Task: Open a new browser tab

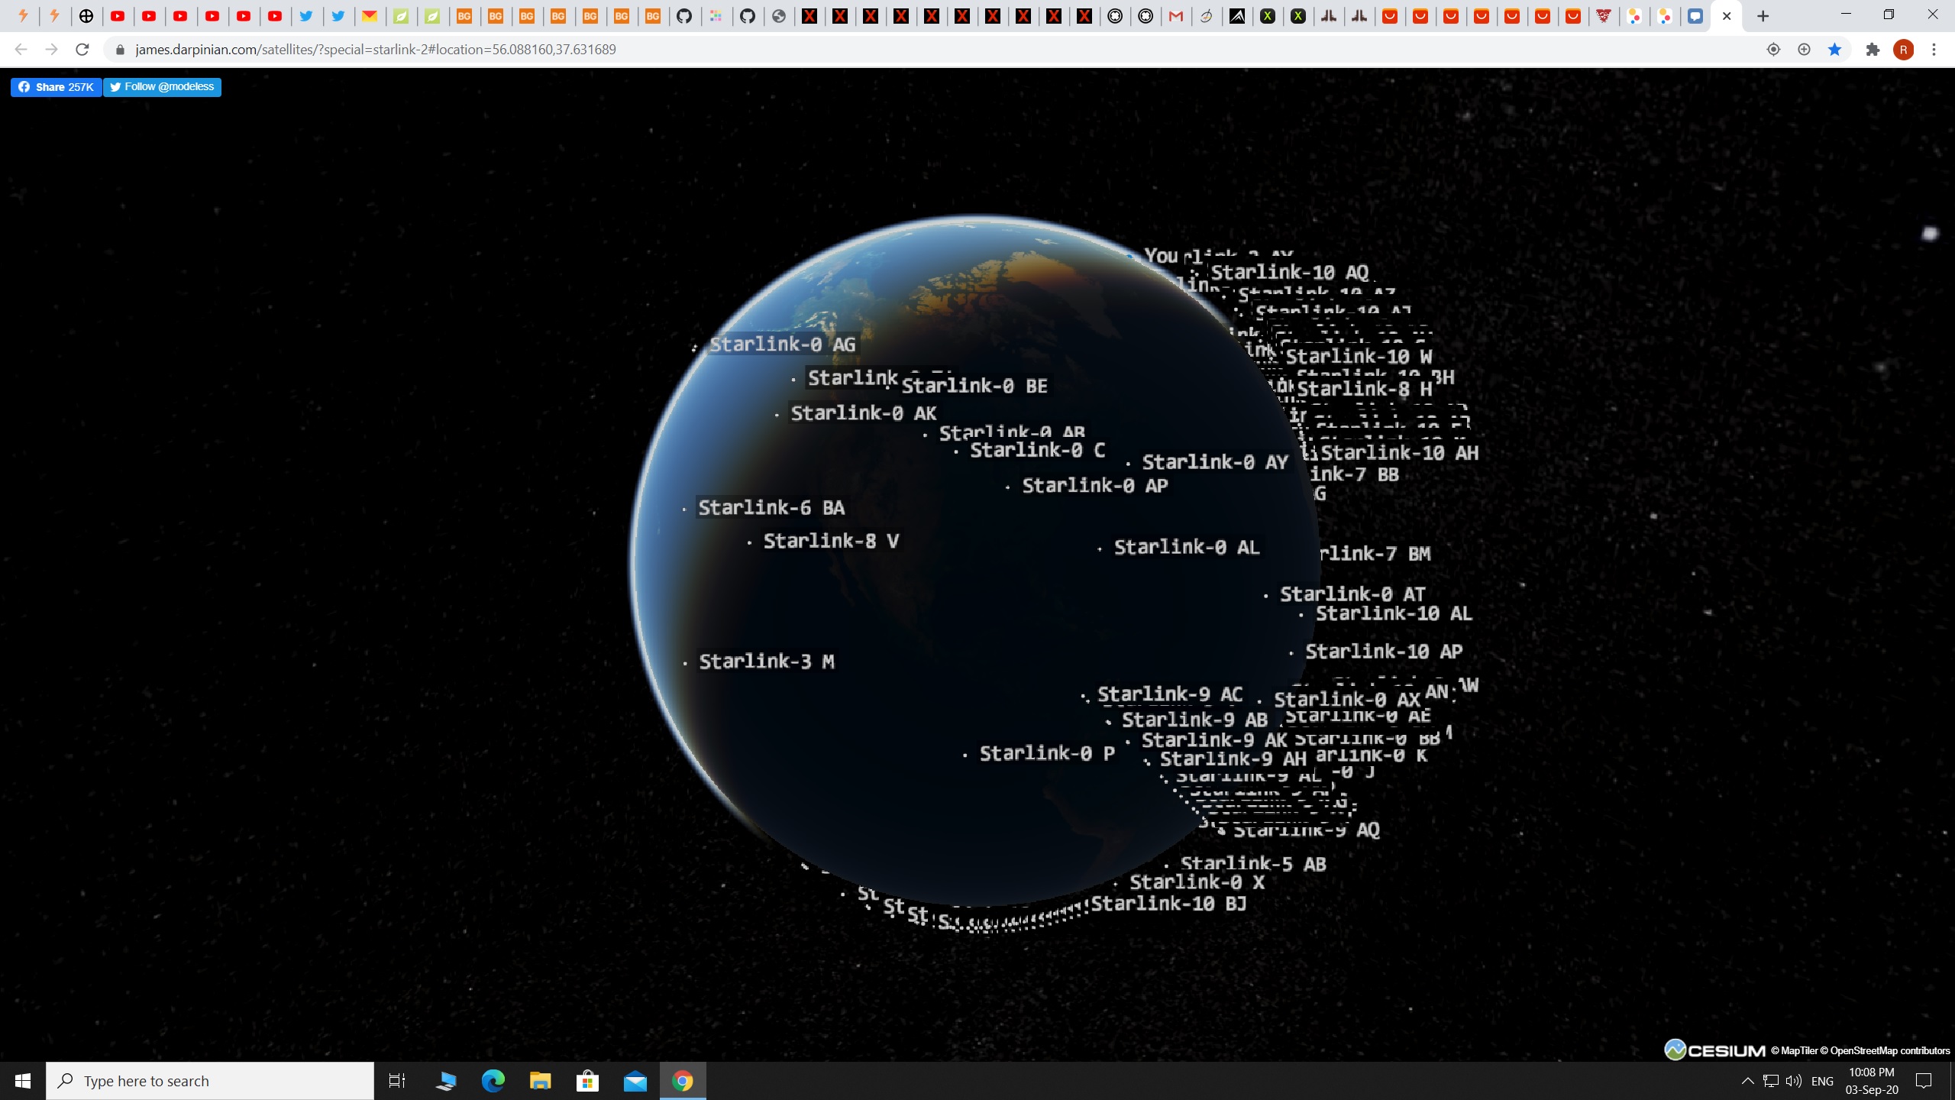Action: [1763, 16]
